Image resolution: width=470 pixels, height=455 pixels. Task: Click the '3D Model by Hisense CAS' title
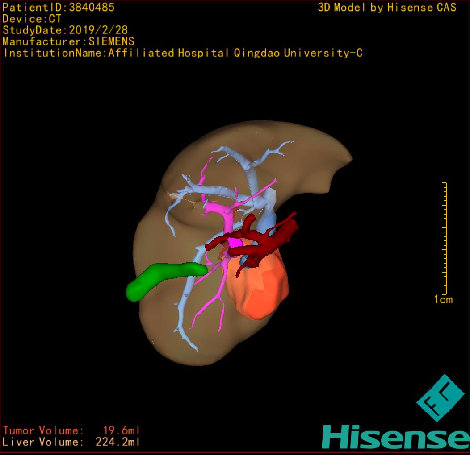(387, 8)
